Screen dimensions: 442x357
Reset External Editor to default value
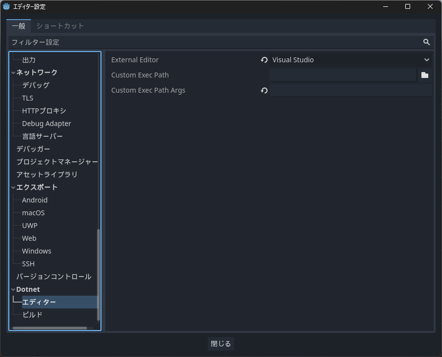coord(264,60)
